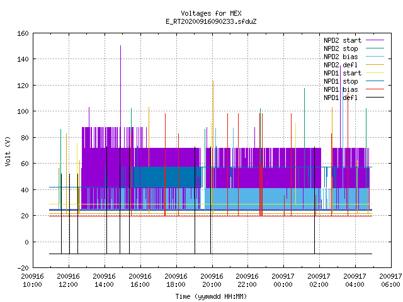This screenshot has height=302, width=403.
Task: Click the y-axis tick value 20
Action: (x=25, y=216)
